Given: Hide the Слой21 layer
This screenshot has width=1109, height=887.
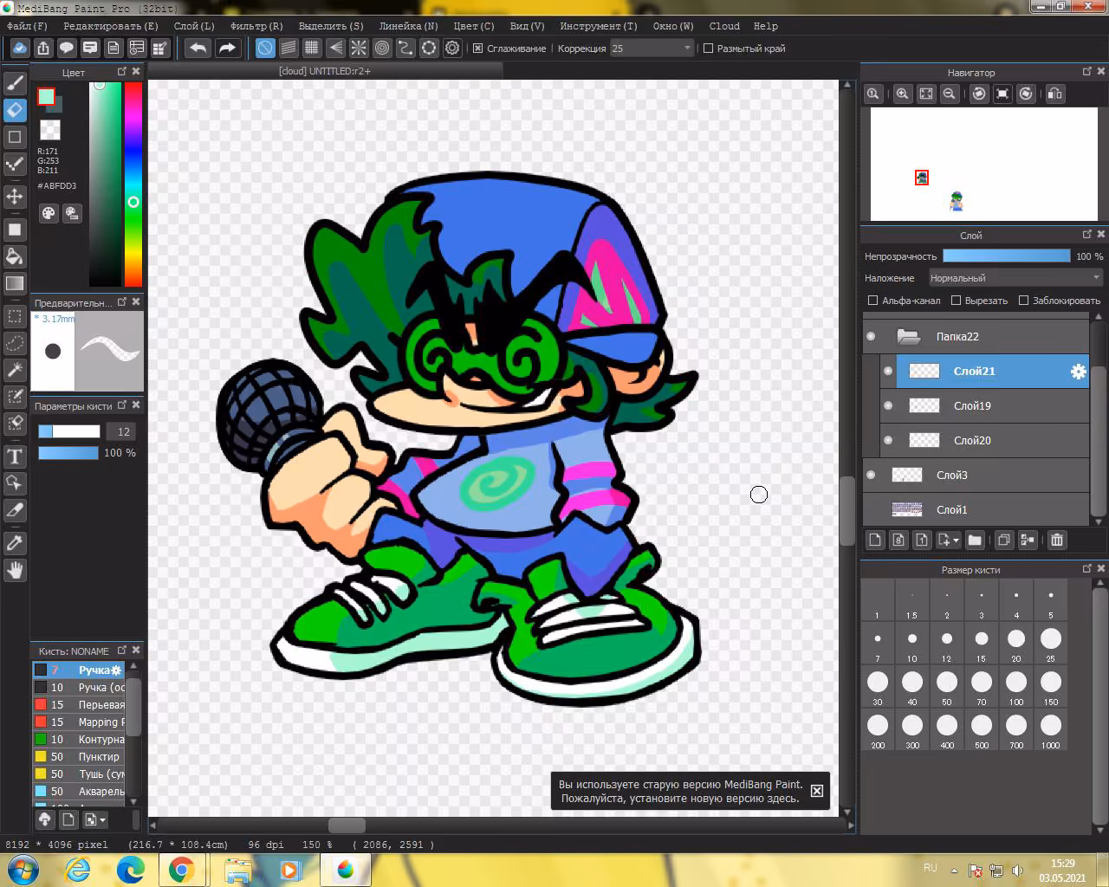Looking at the screenshot, I should tap(888, 371).
